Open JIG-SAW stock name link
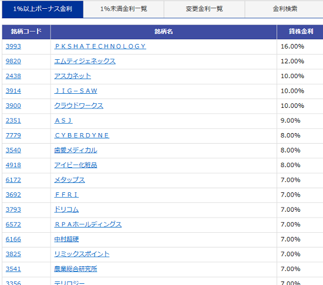This screenshot has height=285, width=323. coord(76,91)
